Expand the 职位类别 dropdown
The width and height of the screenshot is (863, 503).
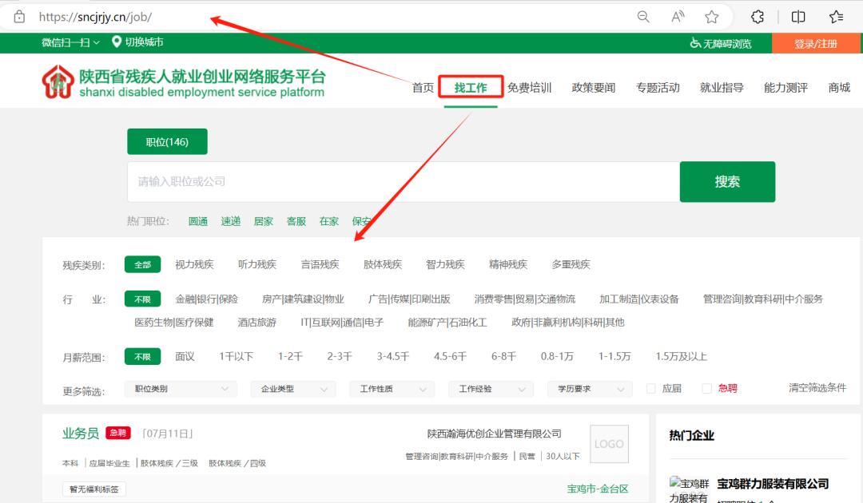click(181, 389)
